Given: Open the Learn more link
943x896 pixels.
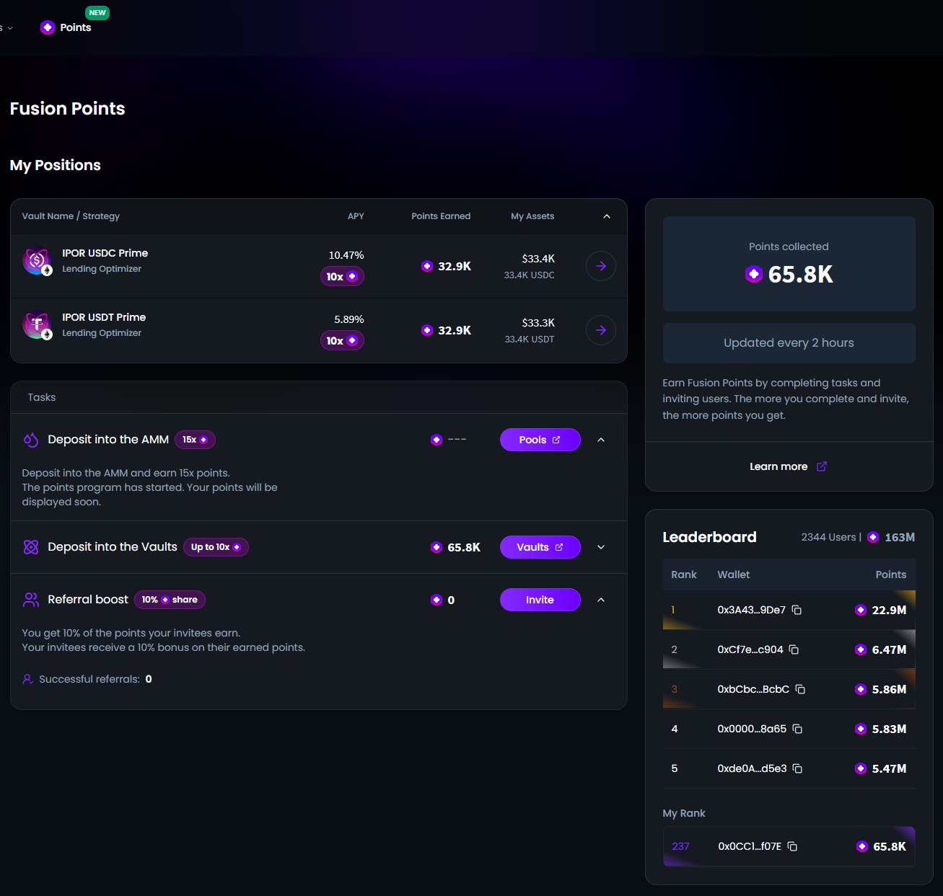Looking at the screenshot, I should (x=788, y=466).
